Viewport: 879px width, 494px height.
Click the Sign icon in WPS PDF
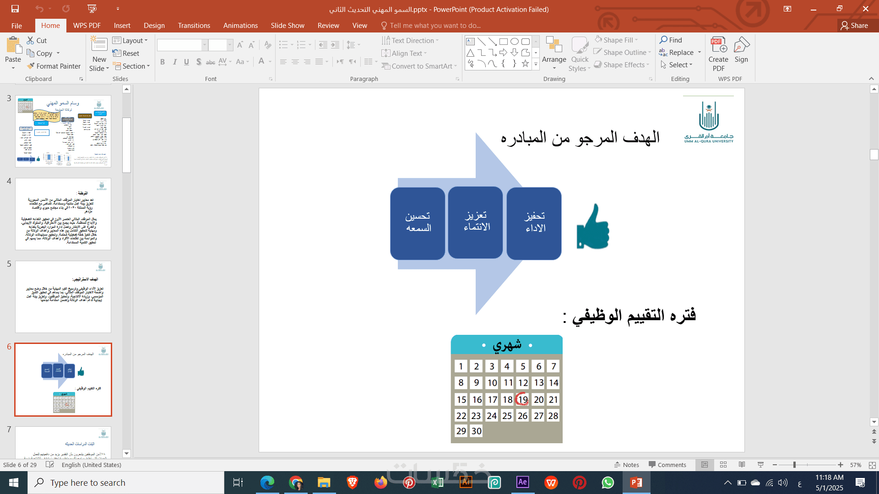click(x=741, y=50)
